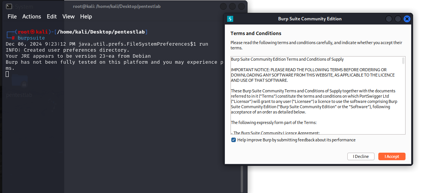Click 'The following expressly form part' line

pyautogui.click(x=274, y=123)
